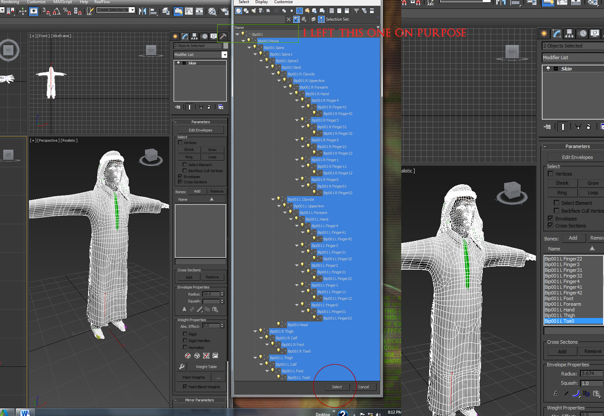Open Configure Modifier Sets

click(x=221, y=107)
